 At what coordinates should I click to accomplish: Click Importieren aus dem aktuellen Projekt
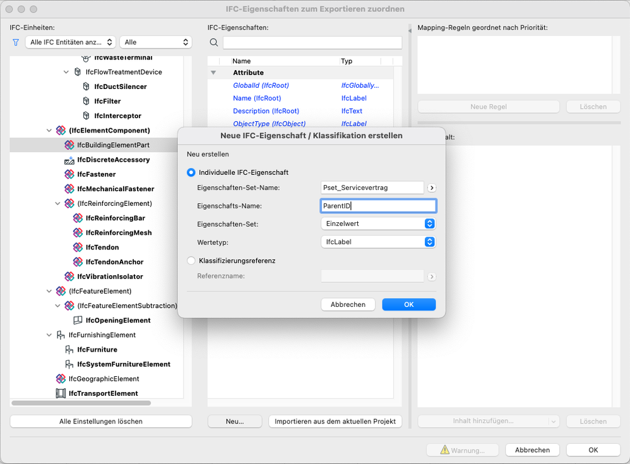tap(335, 422)
